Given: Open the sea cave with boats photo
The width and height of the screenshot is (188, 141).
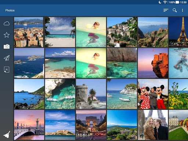Looking at the screenshot, I should [x=60, y=94].
